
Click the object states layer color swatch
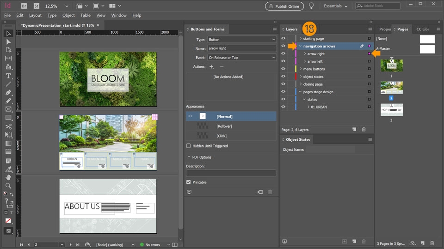click(296, 77)
